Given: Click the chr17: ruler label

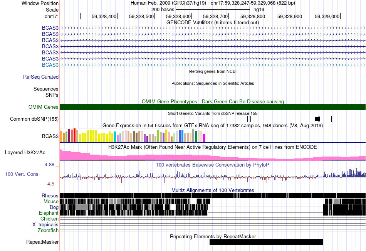Looking at the screenshot, I should (51, 16).
